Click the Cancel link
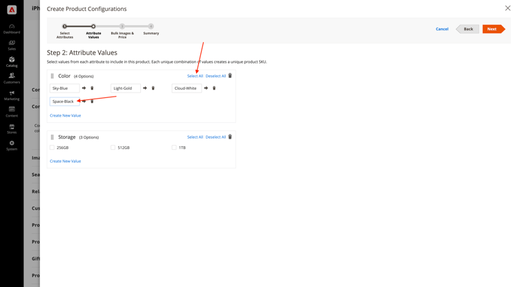This screenshot has width=518, height=287. 442,29
